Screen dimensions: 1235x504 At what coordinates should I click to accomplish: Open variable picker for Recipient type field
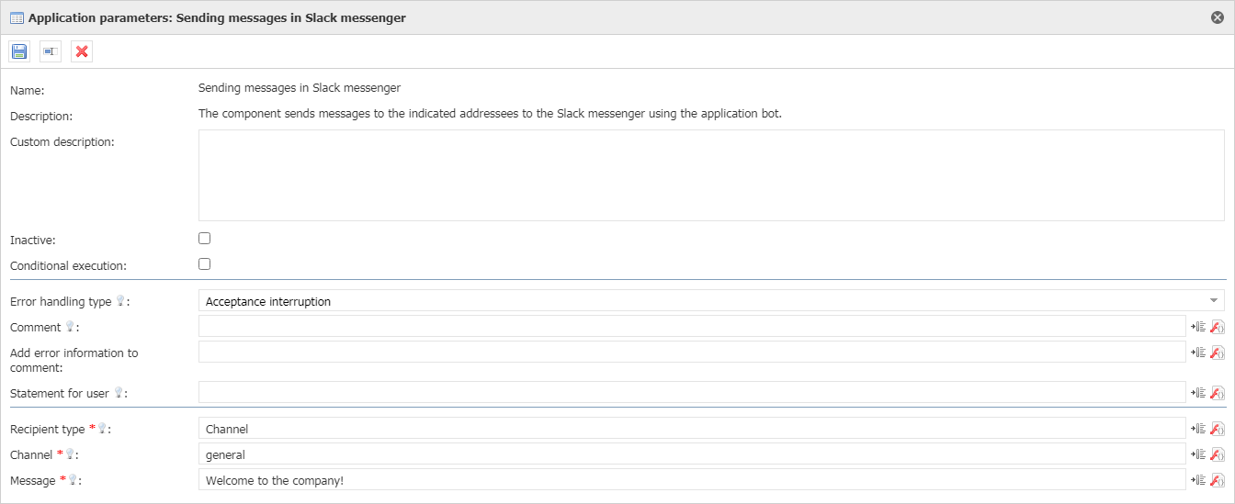click(x=1197, y=429)
